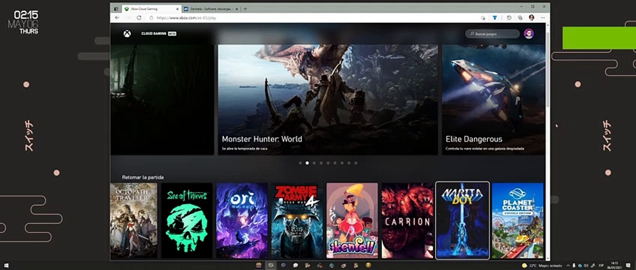
Task: Select the eighth carousel dot
Action: (349, 163)
